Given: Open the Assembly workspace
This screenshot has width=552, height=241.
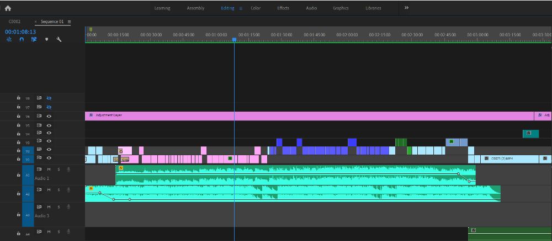Looking at the screenshot, I should click(195, 8).
